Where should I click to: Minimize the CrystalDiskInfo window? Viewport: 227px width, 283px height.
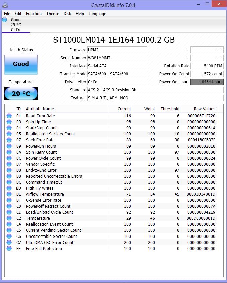pyautogui.click(x=198, y=4)
